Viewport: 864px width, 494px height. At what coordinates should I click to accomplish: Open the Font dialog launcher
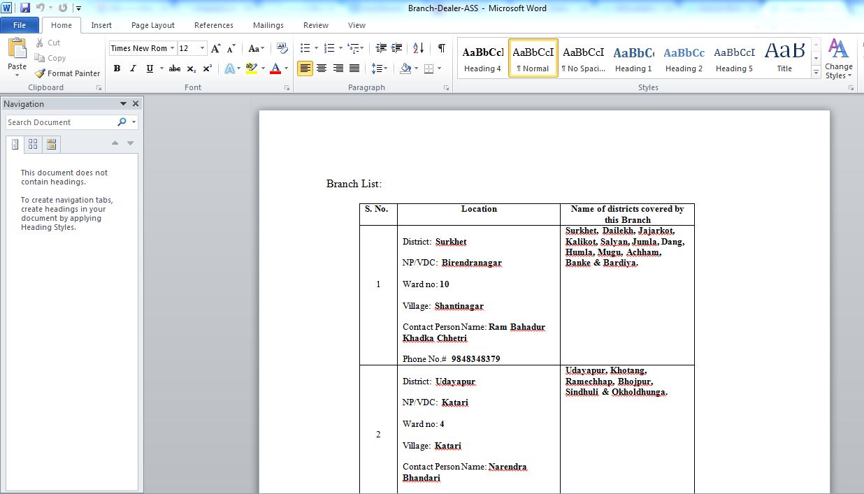(x=287, y=88)
